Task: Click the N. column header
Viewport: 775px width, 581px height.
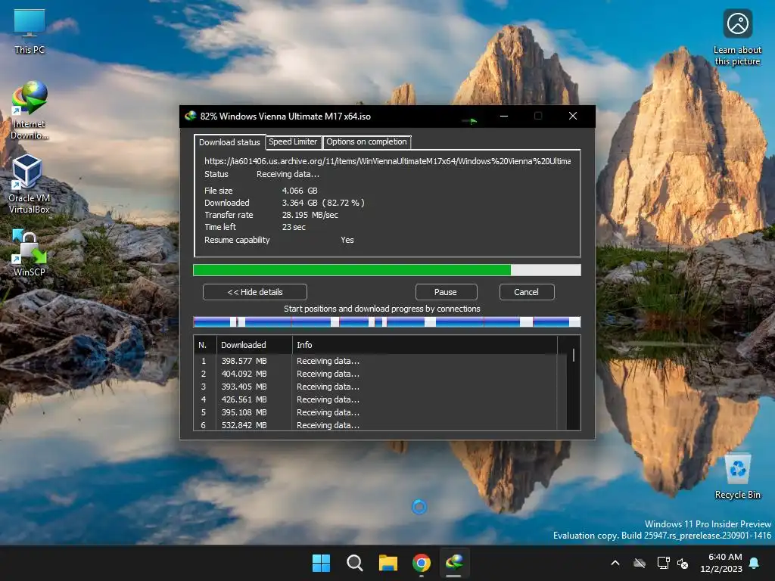Action: point(205,345)
